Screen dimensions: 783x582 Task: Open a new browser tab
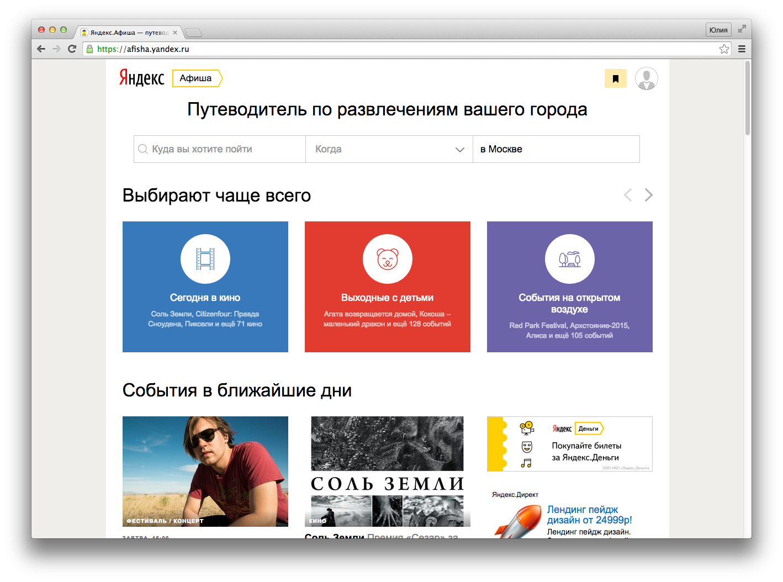193,33
